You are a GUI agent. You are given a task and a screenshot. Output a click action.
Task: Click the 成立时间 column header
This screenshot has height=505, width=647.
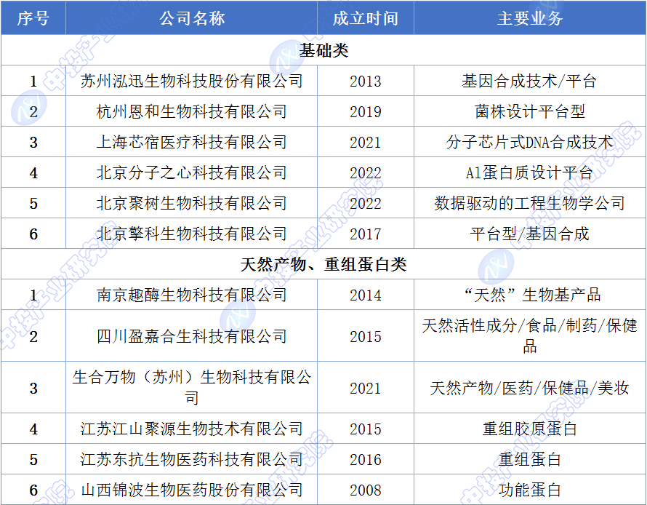point(365,19)
